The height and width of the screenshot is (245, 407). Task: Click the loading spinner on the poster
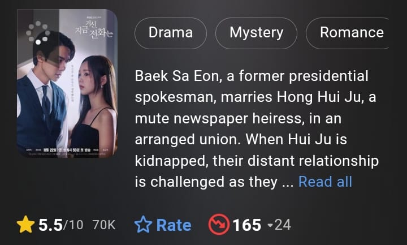(x=38, y=32)
